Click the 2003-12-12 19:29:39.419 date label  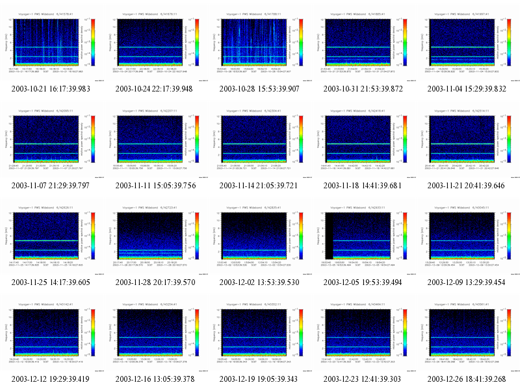click(51, 379)
